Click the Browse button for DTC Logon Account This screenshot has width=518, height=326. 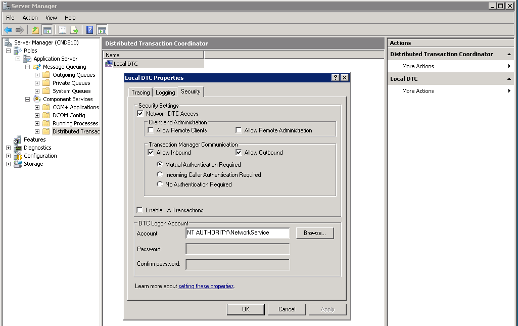[x=314, y=233]
